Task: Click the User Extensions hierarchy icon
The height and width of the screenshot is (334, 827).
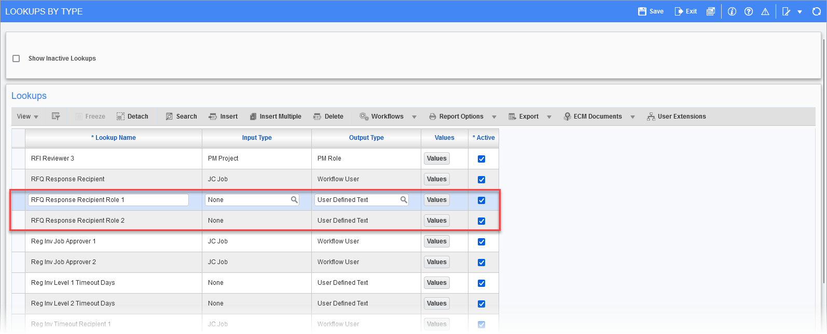Action: pos(651,117)
